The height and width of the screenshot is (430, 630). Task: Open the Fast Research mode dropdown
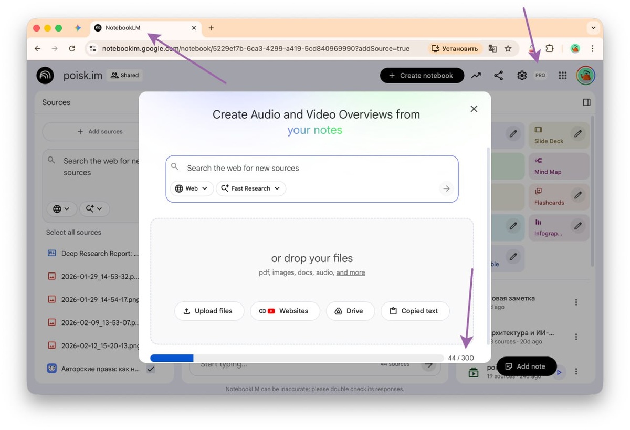(x=251, y=188)
